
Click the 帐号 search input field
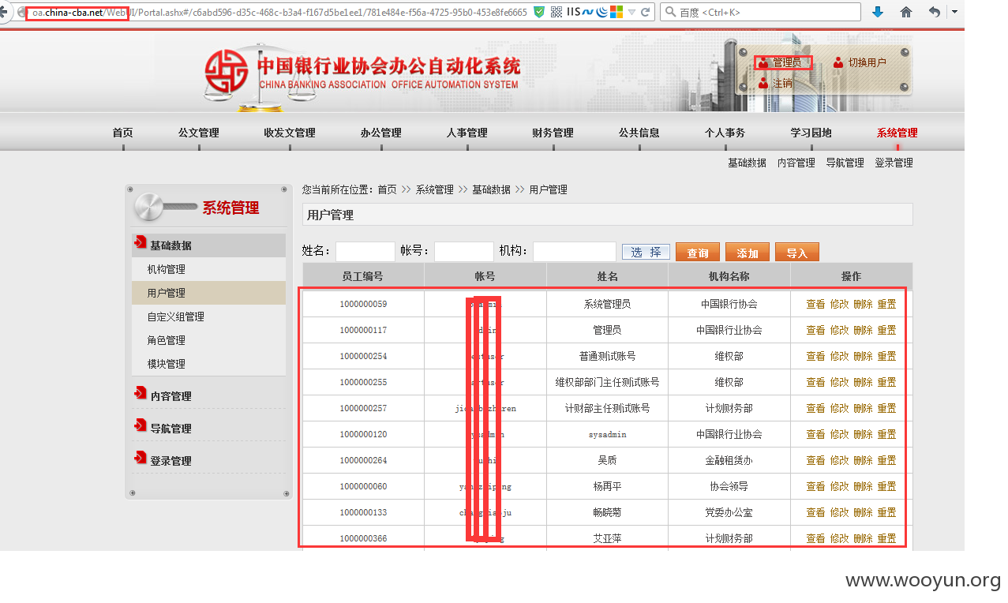464,252
